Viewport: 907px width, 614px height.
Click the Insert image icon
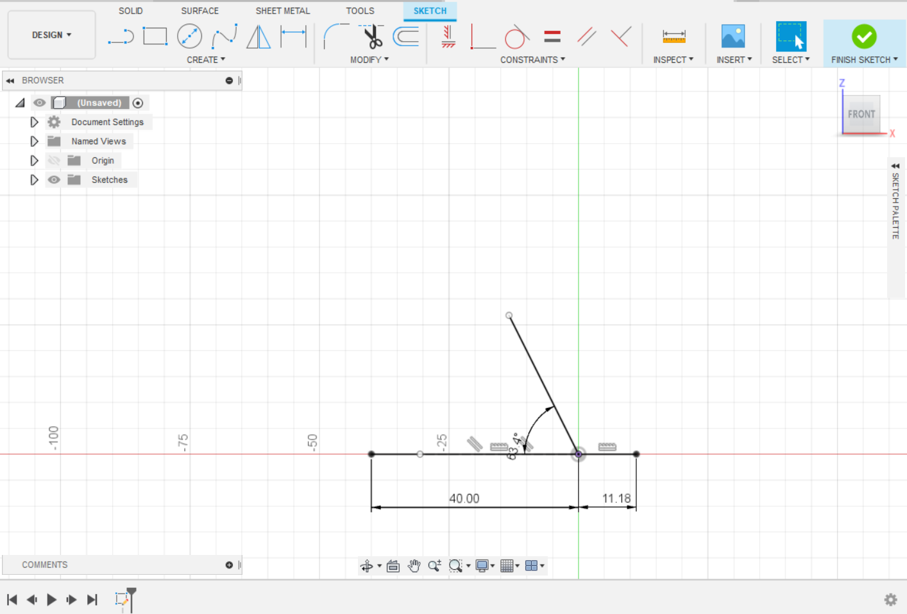[733, 37]
